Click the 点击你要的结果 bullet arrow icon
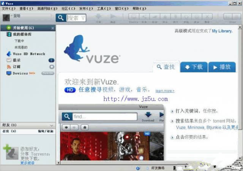243x171 pixels. click(x=172, y=137)
